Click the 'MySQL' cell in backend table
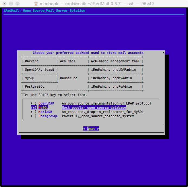188x187 pixels. pos(30,78)
